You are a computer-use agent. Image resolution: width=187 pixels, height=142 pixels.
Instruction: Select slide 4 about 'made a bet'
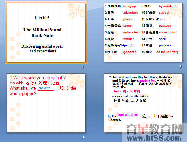pos(143,103)
